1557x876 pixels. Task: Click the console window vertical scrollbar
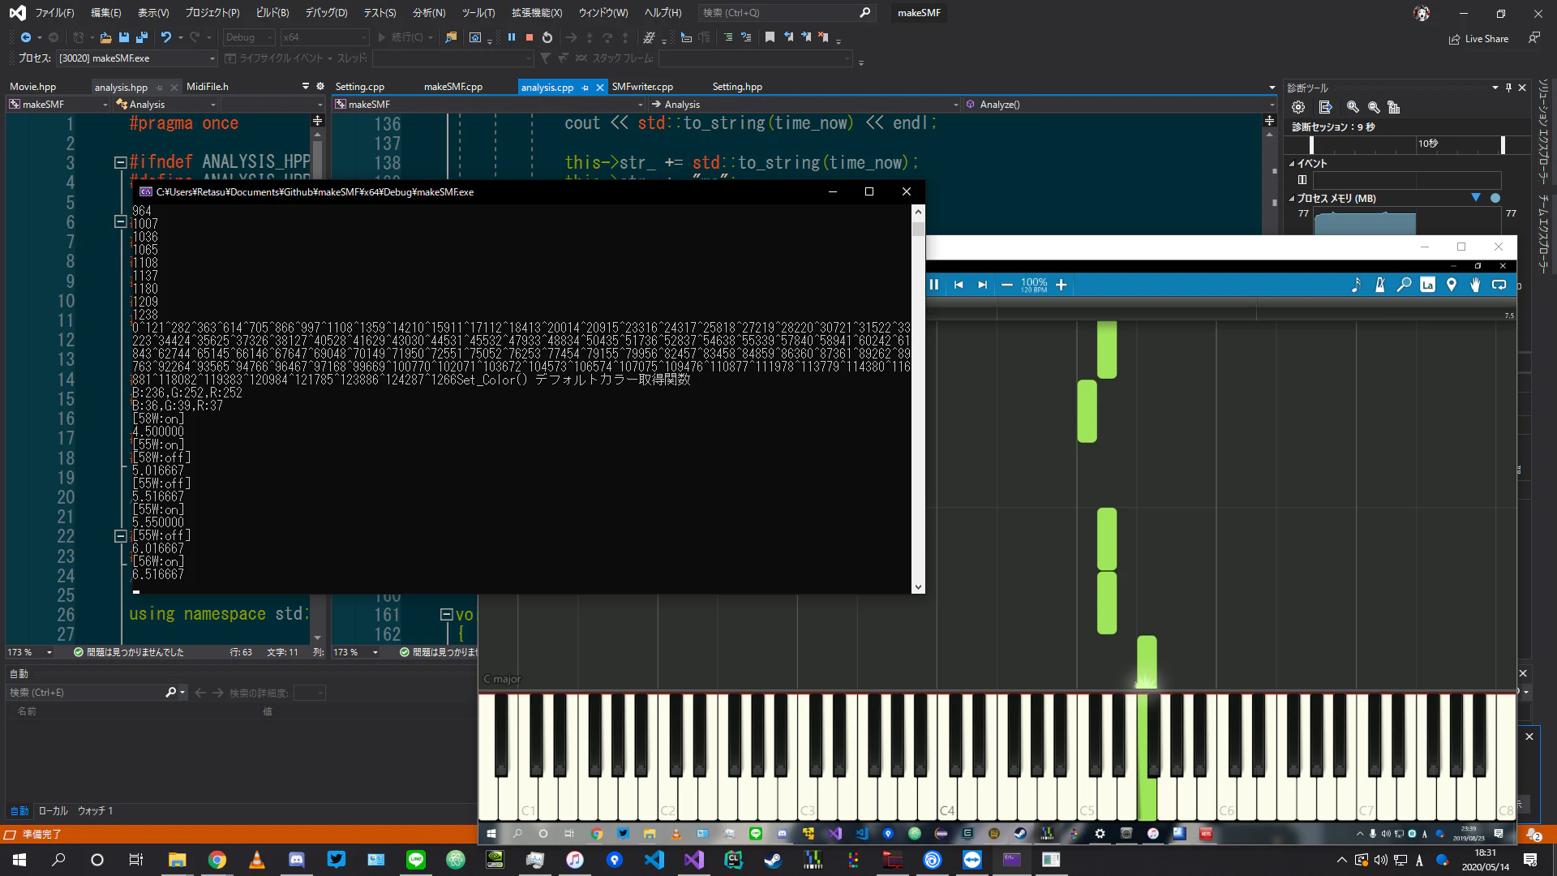(x=918, y=398)
